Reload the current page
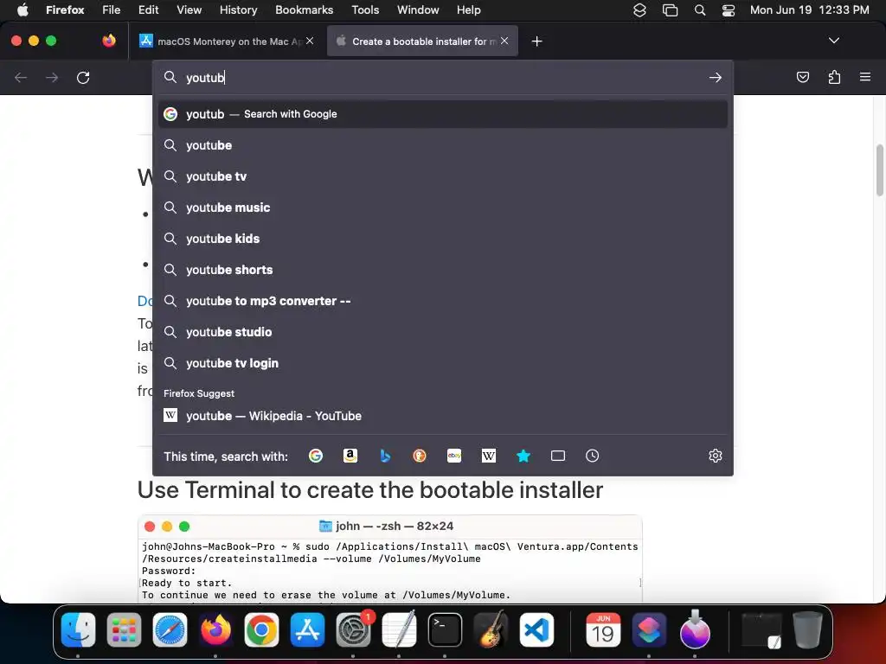 click(83, 77)
